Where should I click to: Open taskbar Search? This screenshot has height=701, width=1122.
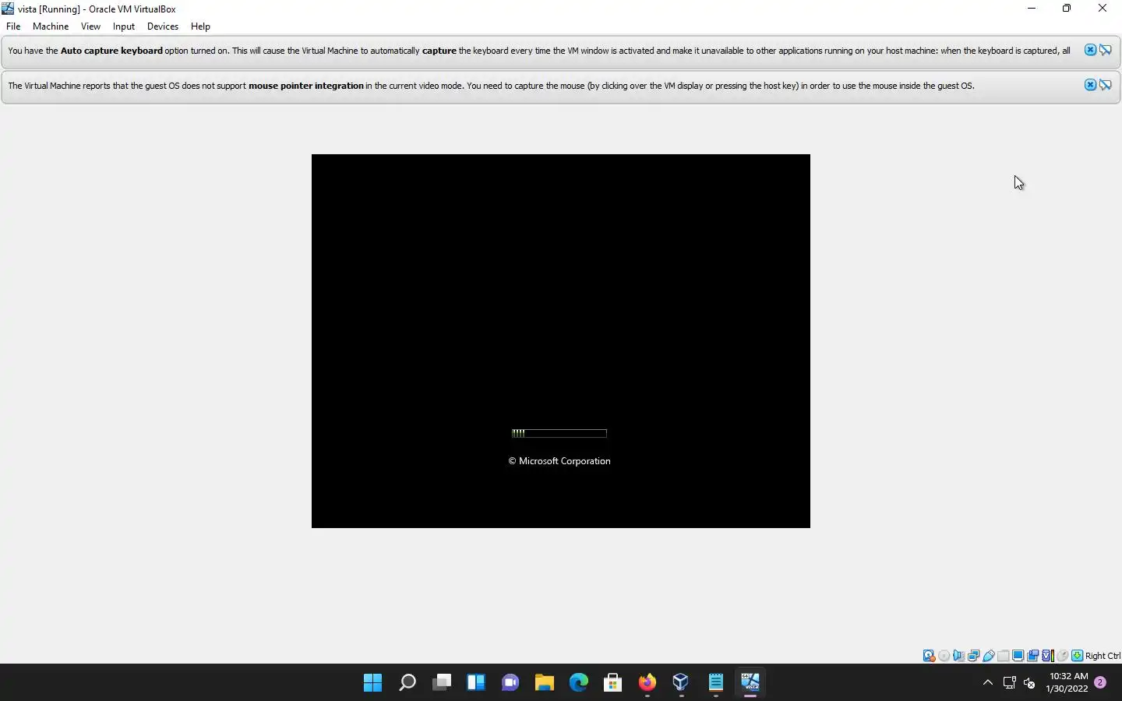point(407,683)
